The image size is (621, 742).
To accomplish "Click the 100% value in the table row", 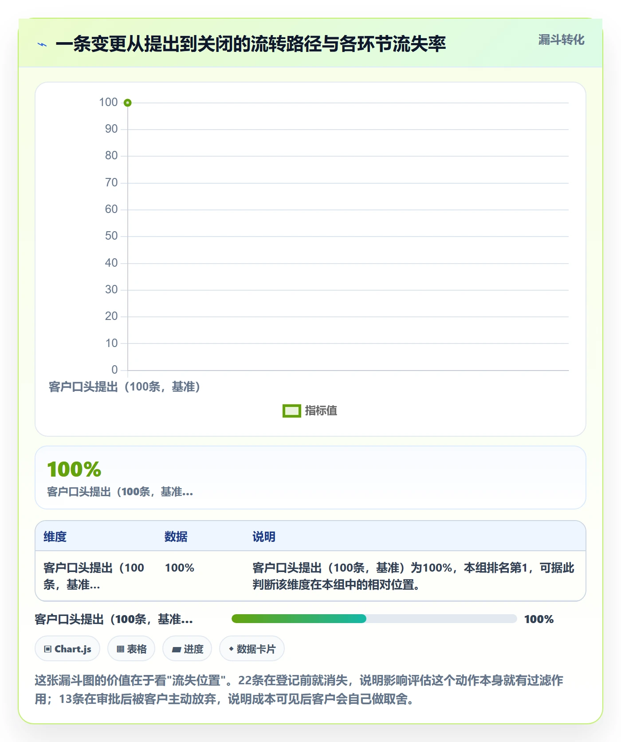I will click(180, 568).
